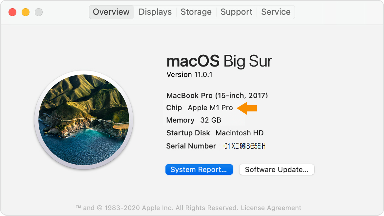Close the window with the red button

pyautogui.click(x=12, y=12)
